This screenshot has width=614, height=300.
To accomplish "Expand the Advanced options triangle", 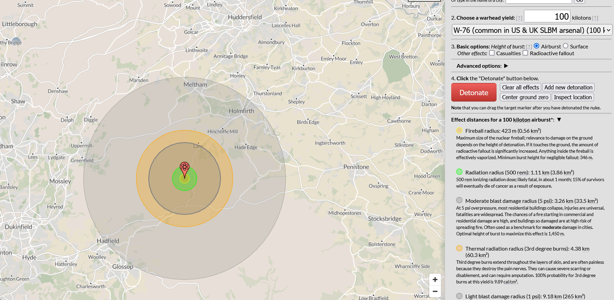I will (506, 66).
